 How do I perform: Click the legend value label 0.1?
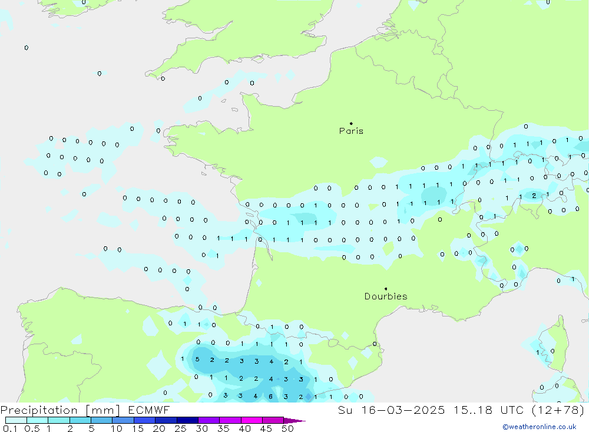click(10, 428)
